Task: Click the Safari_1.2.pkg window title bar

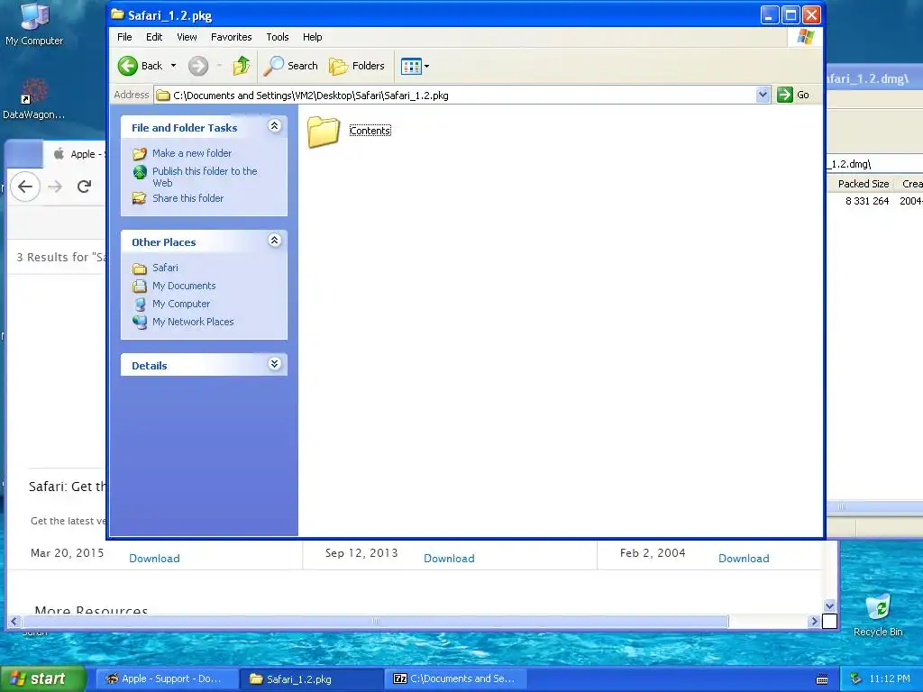Action: [435, 15]
